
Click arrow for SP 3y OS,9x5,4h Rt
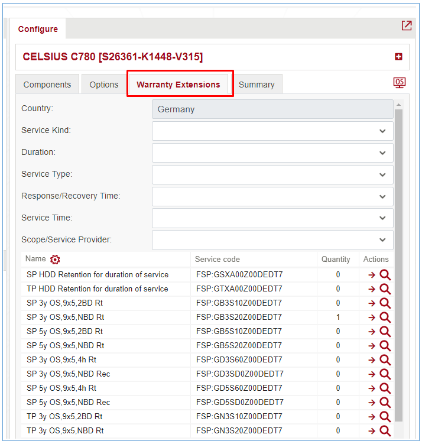(x=372, y=360)
